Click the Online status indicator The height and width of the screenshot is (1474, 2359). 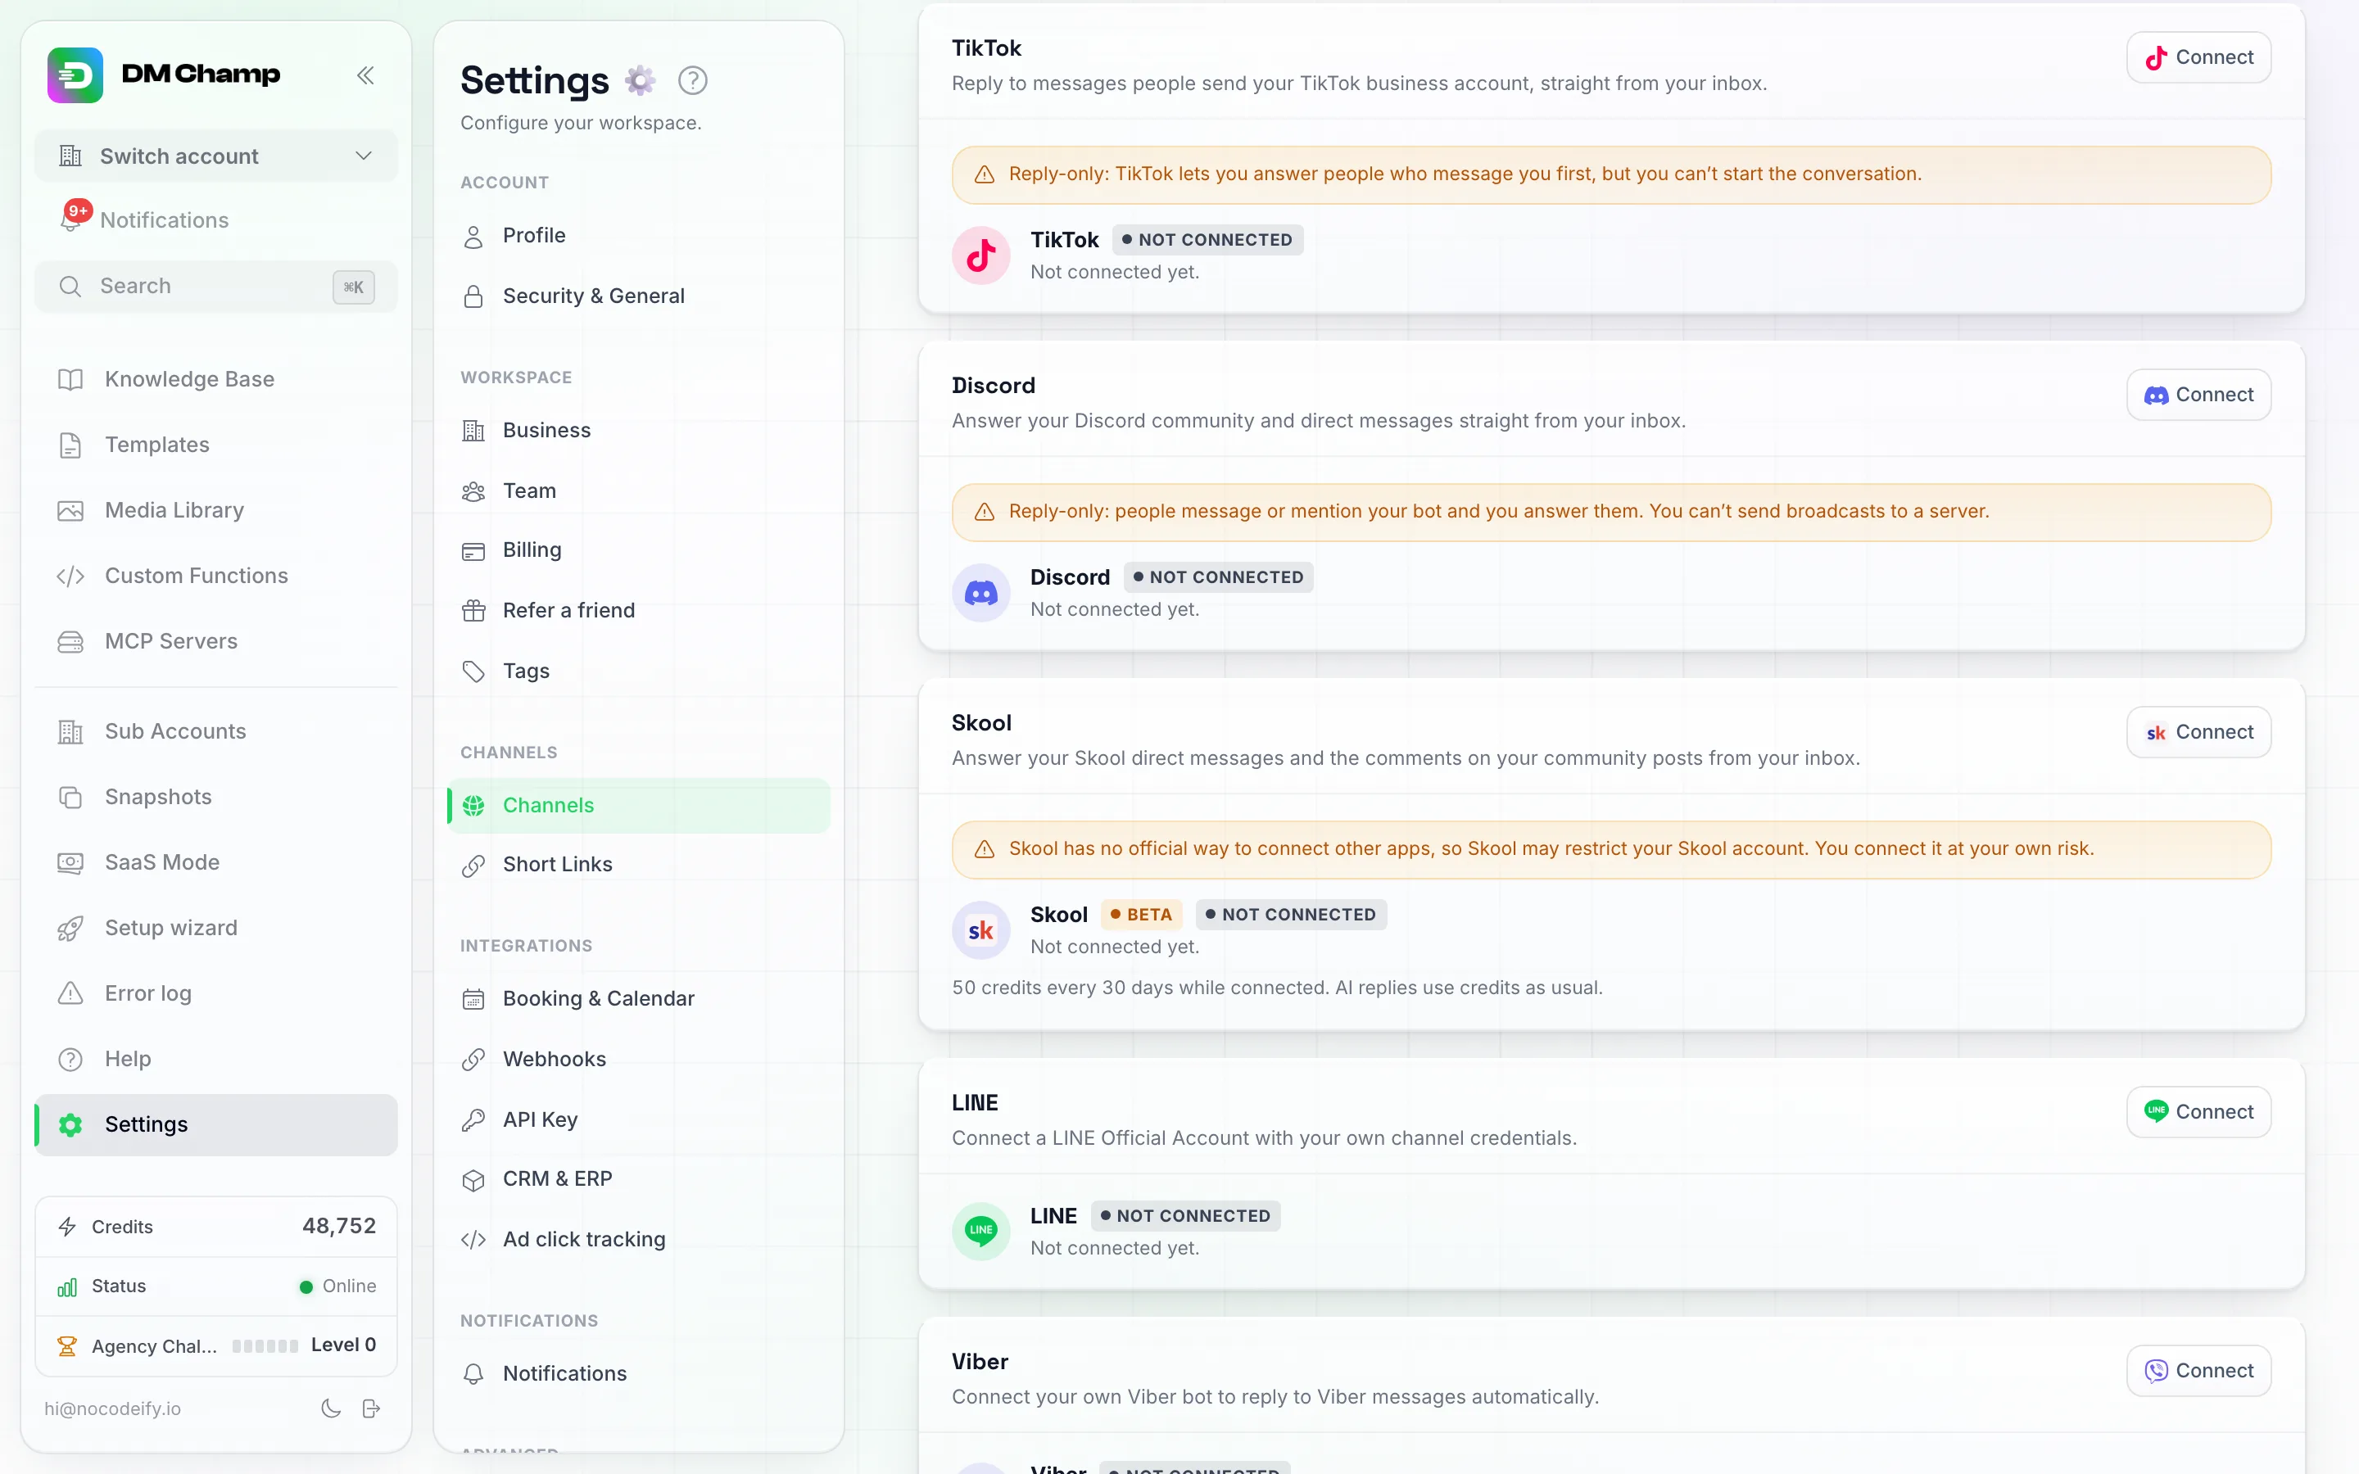337,1286
